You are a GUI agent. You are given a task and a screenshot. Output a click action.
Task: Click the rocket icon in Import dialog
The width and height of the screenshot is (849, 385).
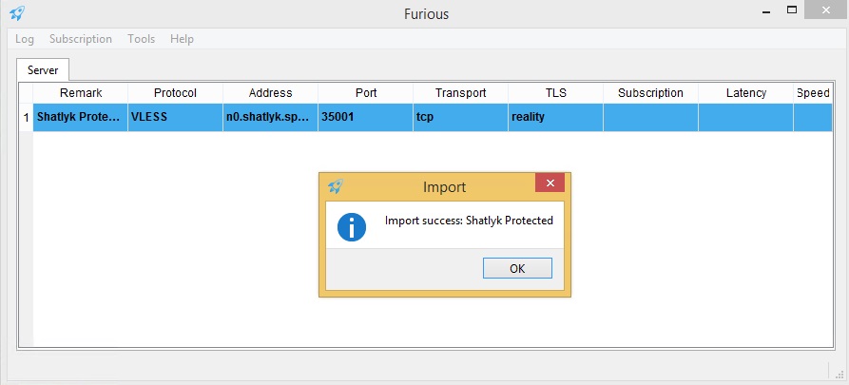tap(335, 186)
